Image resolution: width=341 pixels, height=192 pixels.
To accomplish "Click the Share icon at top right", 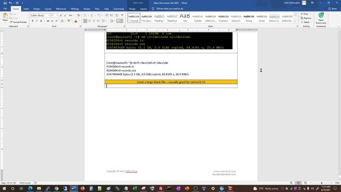I will [332, 9].
